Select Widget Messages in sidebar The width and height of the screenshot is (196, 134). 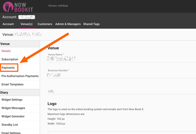13,108
